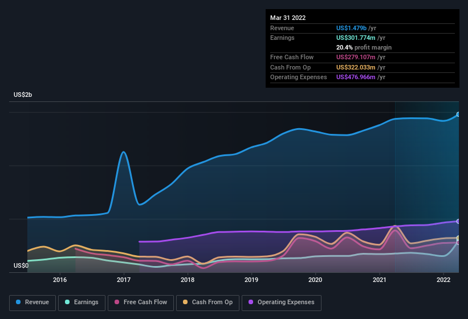Toggle the Operating Expenses legend button

click(282, 302)
